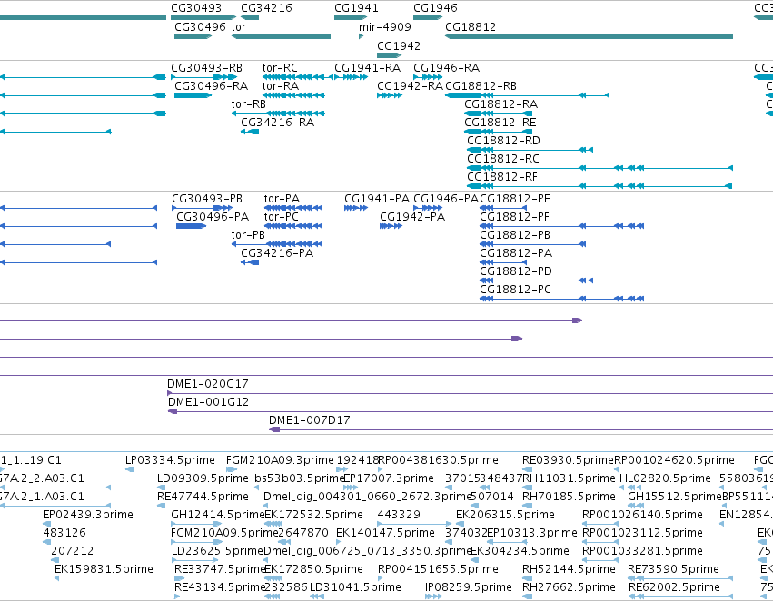This screenshot has height=601, width=773.
Task: Open the RE62002.5prime EST label
Action: [x=674, y=587]
